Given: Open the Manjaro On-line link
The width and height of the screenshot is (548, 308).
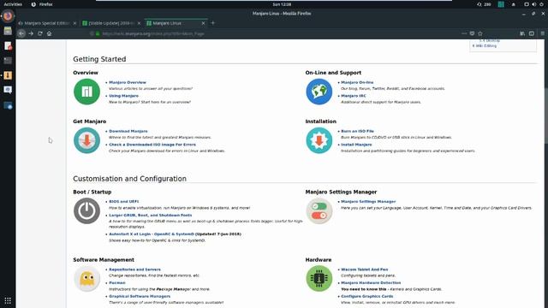Looking at the screenshot, I should coord(357,82).
